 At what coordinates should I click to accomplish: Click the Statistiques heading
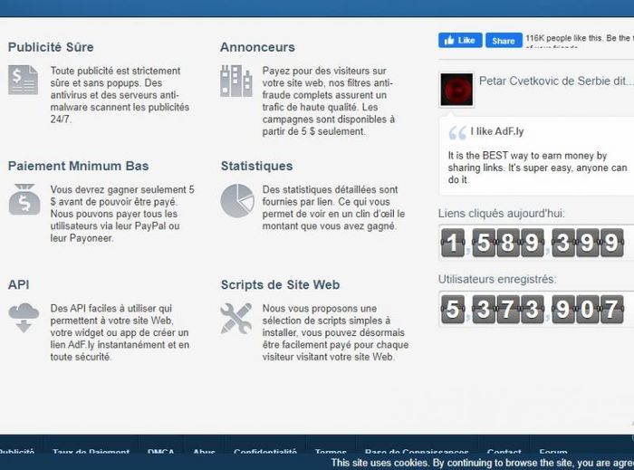click(256, 166)
